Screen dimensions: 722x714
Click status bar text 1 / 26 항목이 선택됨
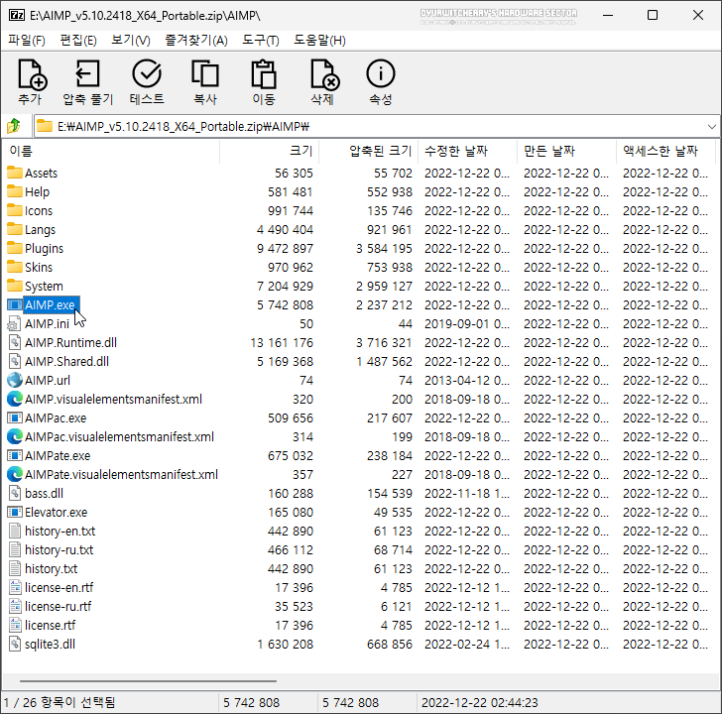click(60, 702)
